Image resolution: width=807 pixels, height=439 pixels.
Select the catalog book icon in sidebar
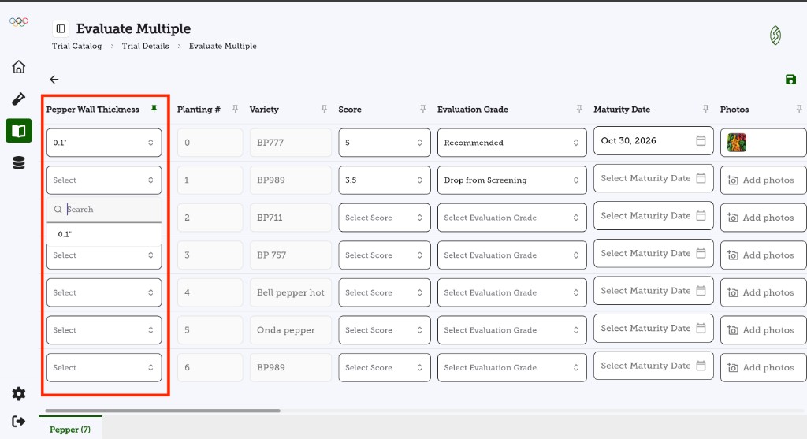(19, 131)
